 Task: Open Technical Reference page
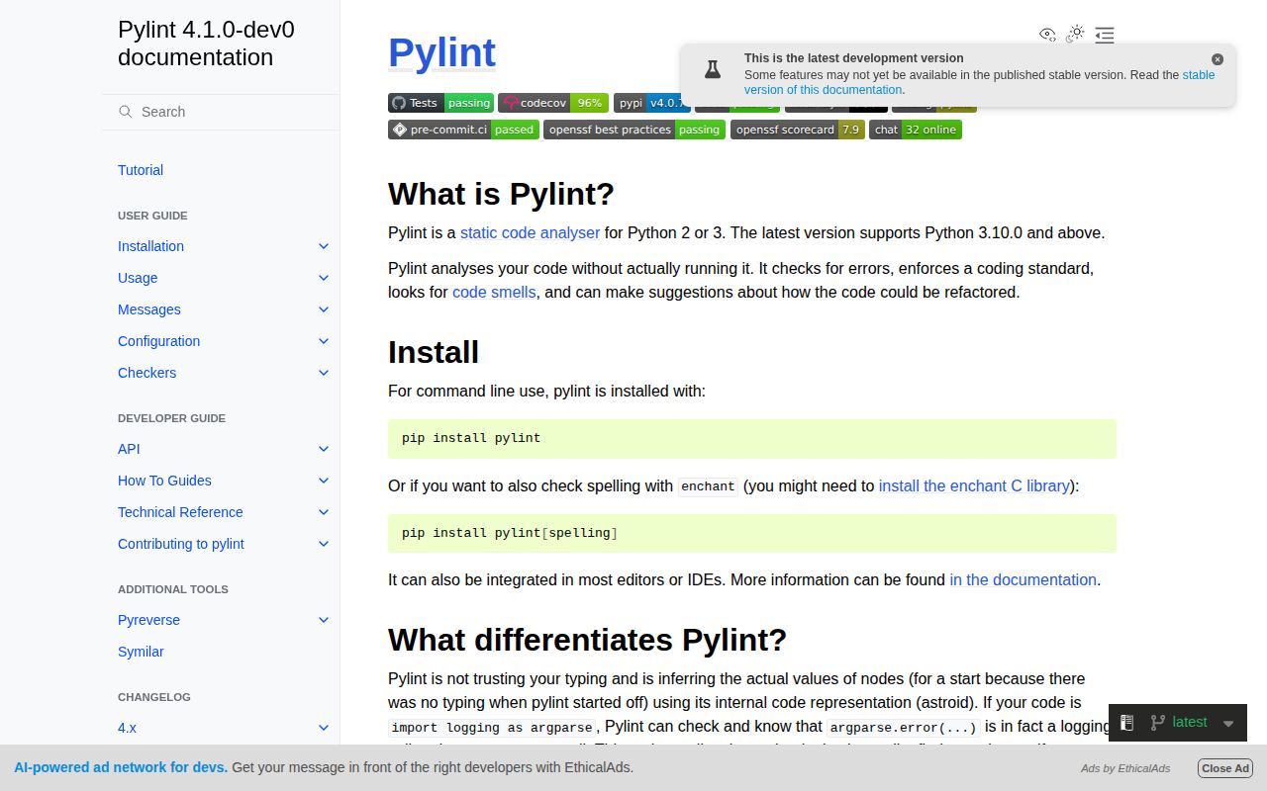pyautogui.click(x=180, y=512)
